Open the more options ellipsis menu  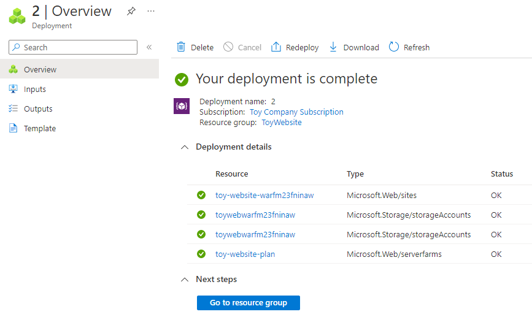[x=151, y=11]
